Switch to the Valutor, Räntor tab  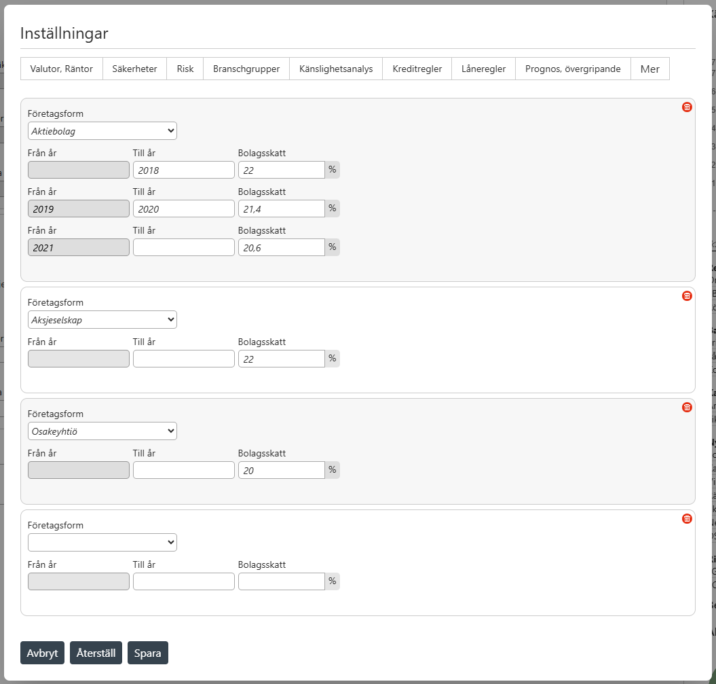click(x=62, y=69)
